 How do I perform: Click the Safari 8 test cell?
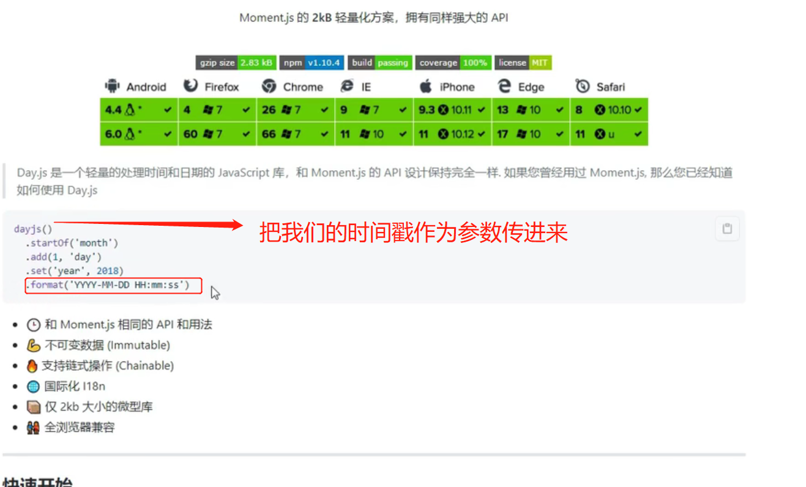pos(609,110)
